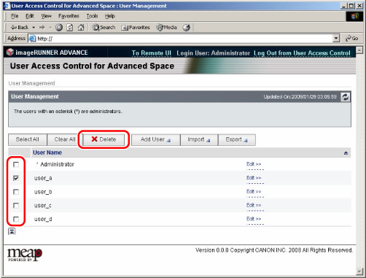
Task: Open Edit link for user_c
Action: click(x=254, y=205)
